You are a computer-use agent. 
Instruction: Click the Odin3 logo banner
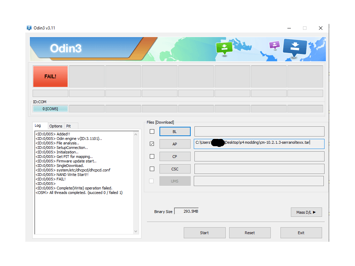(x=178, y=49)
